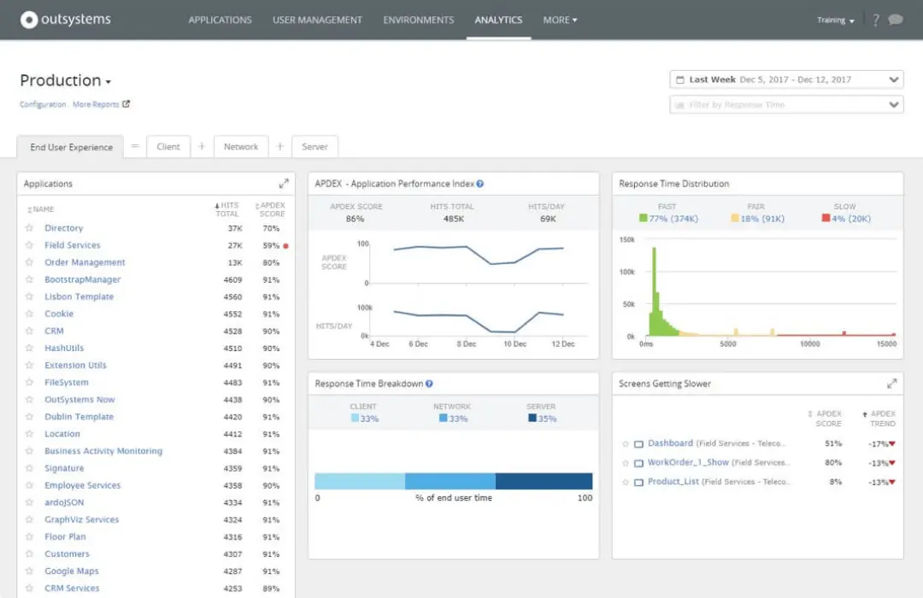Star the Dashboard screen entry
The width and height of the screenshot is (923, 598).
click(626, 443)
